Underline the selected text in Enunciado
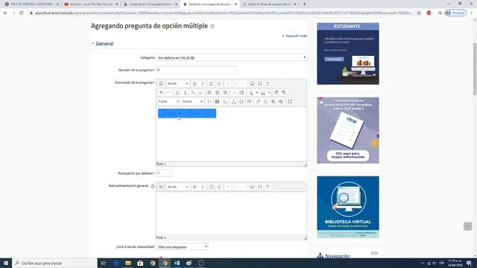This screenshot has width=477, height=268. [x=177, y=92]
